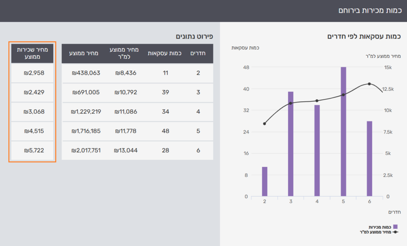Click the cell showing 48 transactions

click(x=165, y=131)
